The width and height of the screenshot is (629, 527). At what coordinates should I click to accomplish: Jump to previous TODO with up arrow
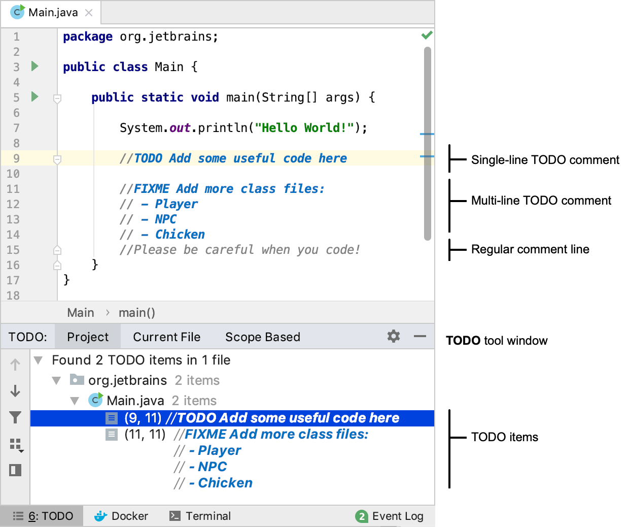click(15, 364)
